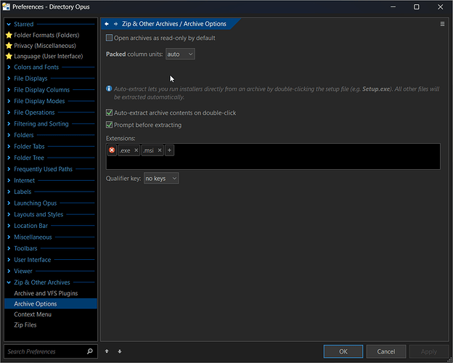Expand Colors and Fonts category
The width and height of the screenshot is (453, 363).
(x=9, y=67)
